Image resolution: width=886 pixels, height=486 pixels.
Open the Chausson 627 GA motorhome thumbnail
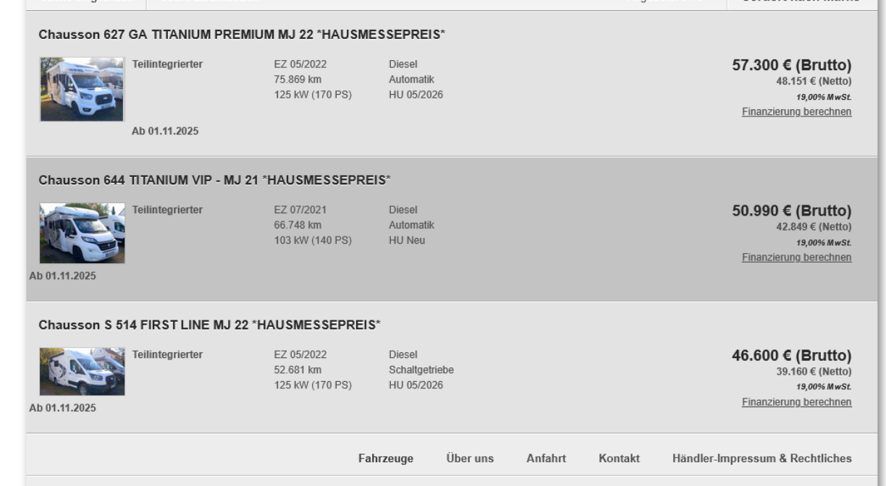[82, 89]
